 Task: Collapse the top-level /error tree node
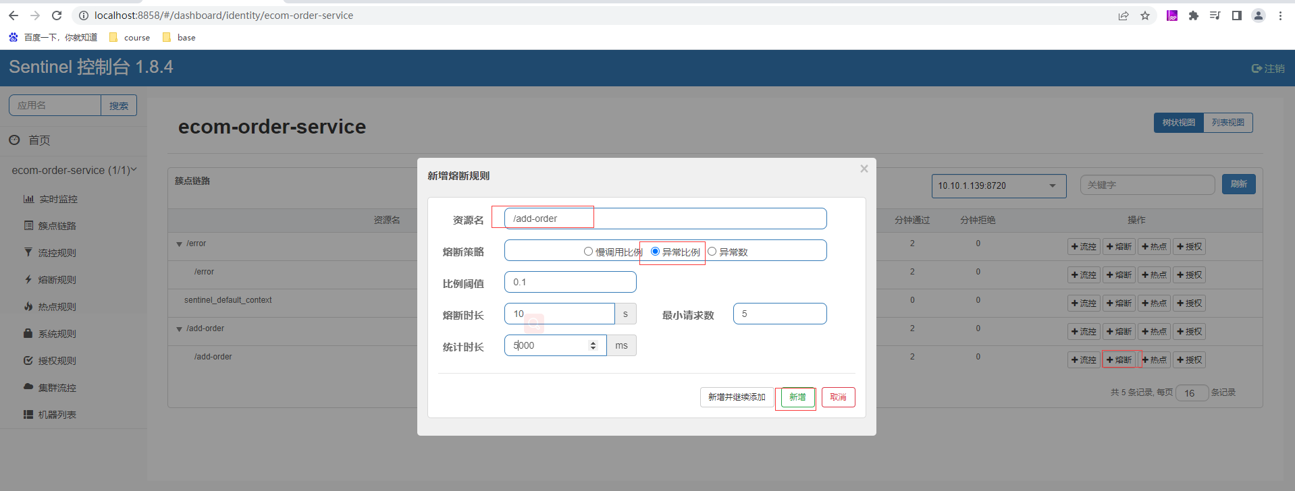(179, 244)
